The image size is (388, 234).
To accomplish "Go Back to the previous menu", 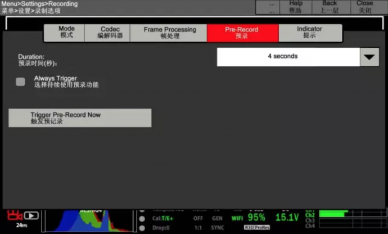I will 330,7.
